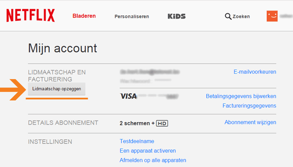Click Abonnement wijzigen link

250,122
